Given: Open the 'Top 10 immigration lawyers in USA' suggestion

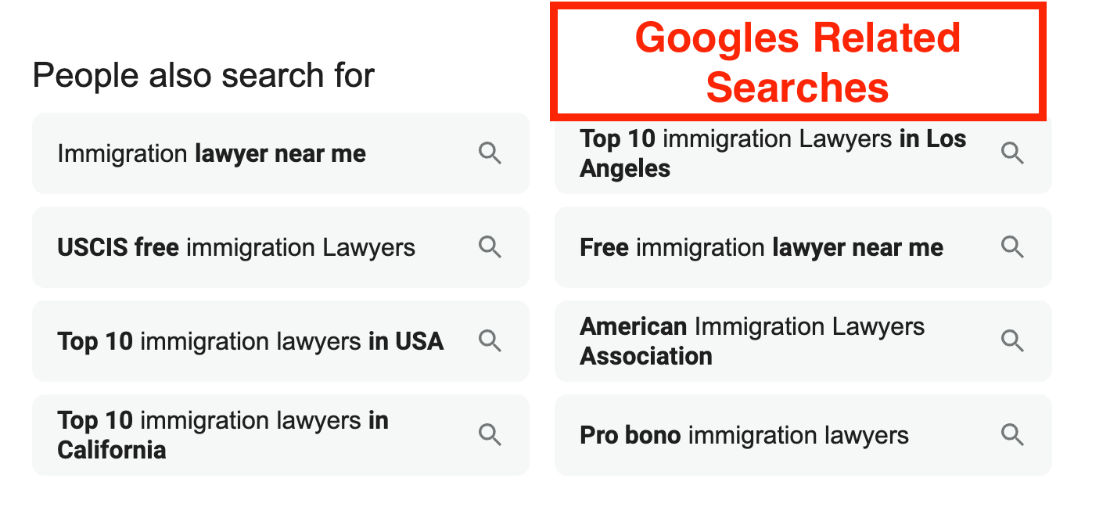Looking at the screenshot, I should click(250, 341).
